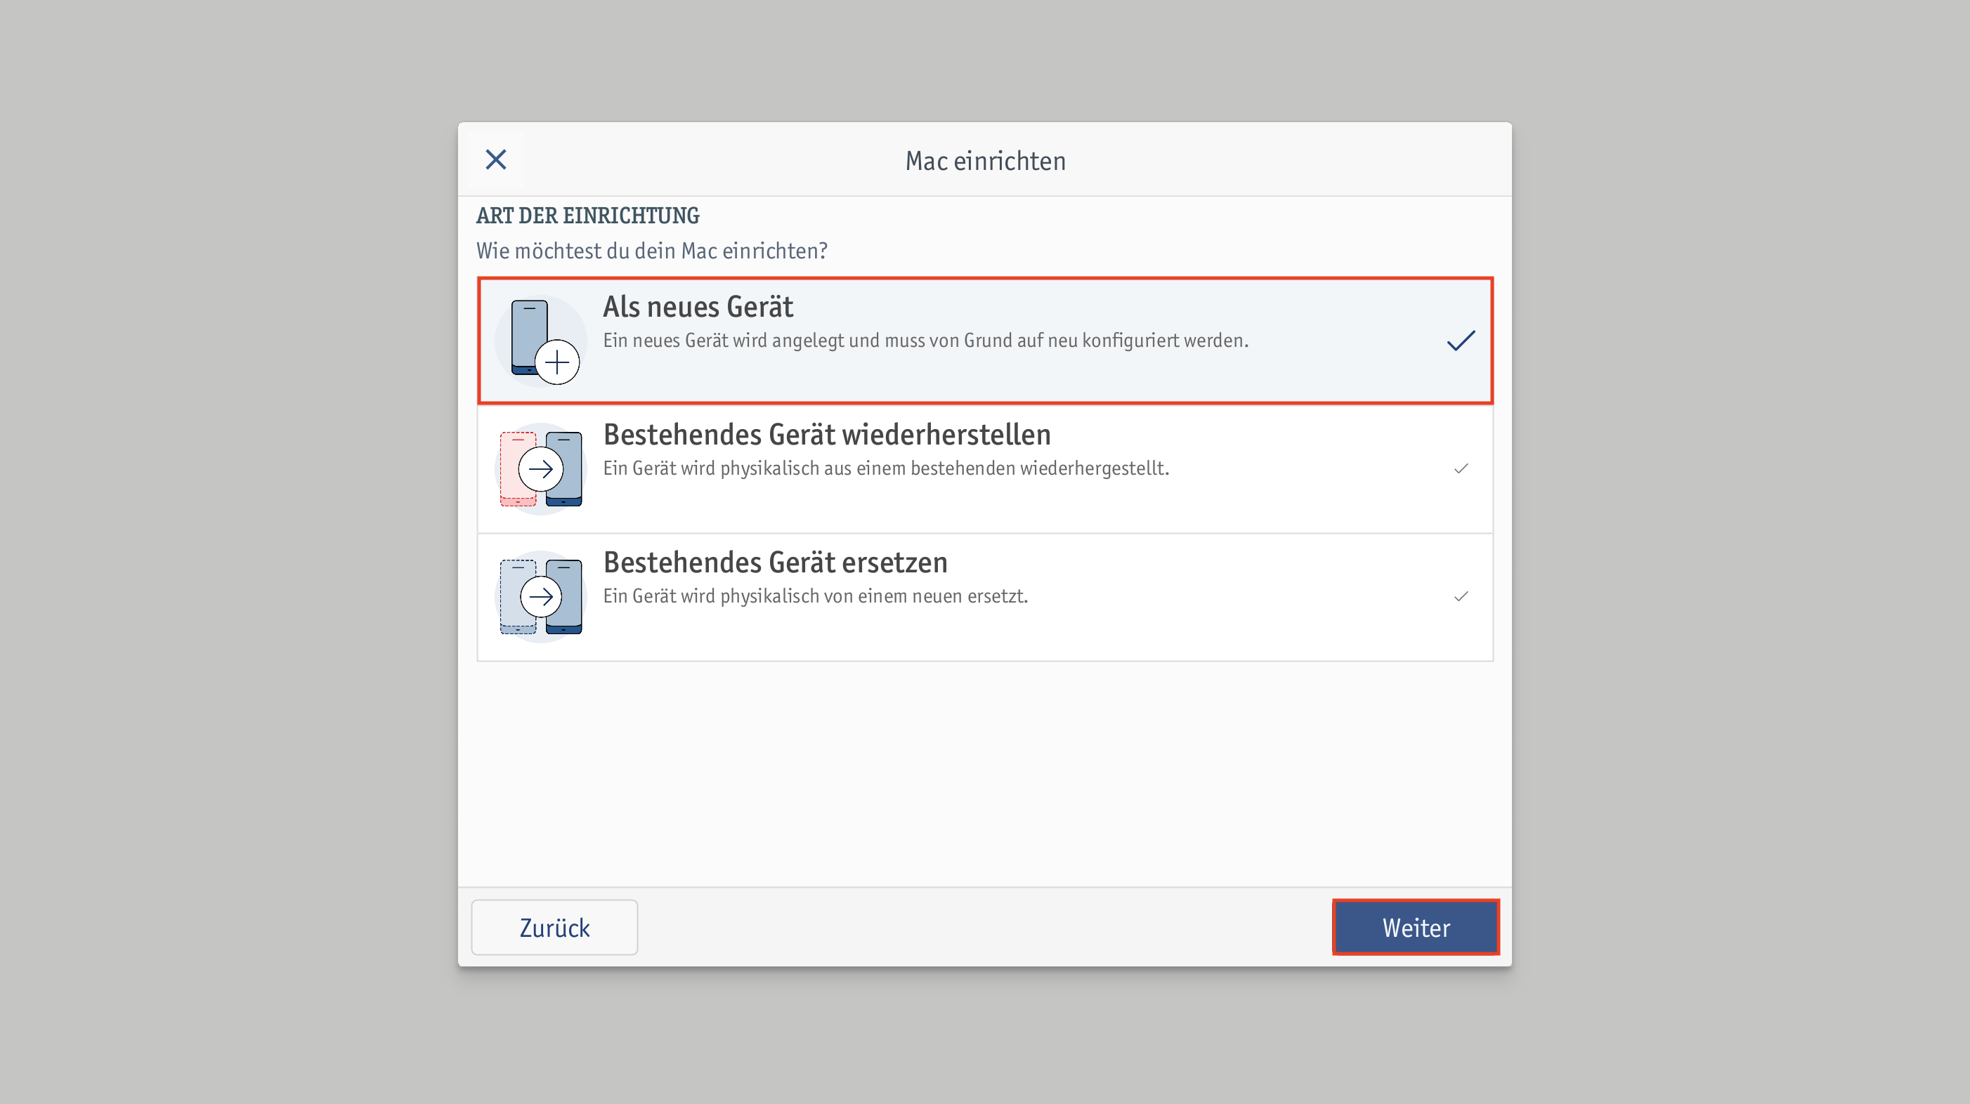Select checkmark for Bestehendes Gerät ersetzen

(1461, 596)
